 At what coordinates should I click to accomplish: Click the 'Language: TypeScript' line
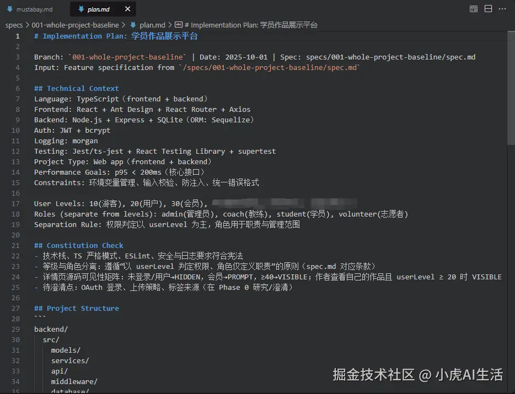(x=121, y=99)
